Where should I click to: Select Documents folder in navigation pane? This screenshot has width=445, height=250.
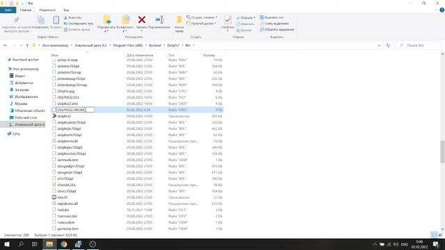pos(22,83)
